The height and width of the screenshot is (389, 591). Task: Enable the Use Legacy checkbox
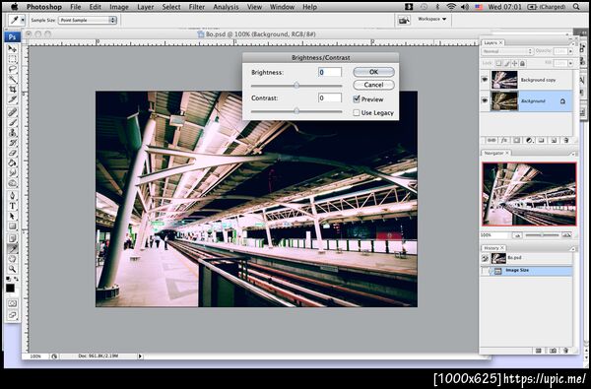[x=357, y=112]
